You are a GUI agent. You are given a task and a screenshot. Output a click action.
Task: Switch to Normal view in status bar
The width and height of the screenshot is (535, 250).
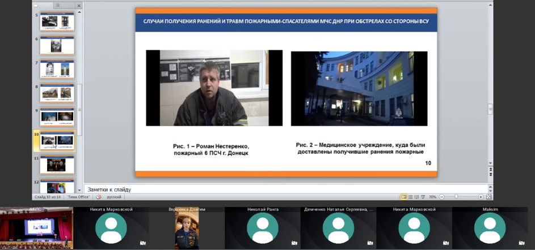(404, 197)
